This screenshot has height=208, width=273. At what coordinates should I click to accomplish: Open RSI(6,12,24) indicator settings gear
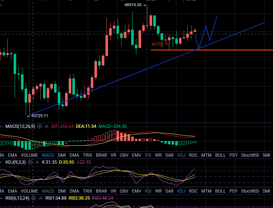click(x=33, y=198)
